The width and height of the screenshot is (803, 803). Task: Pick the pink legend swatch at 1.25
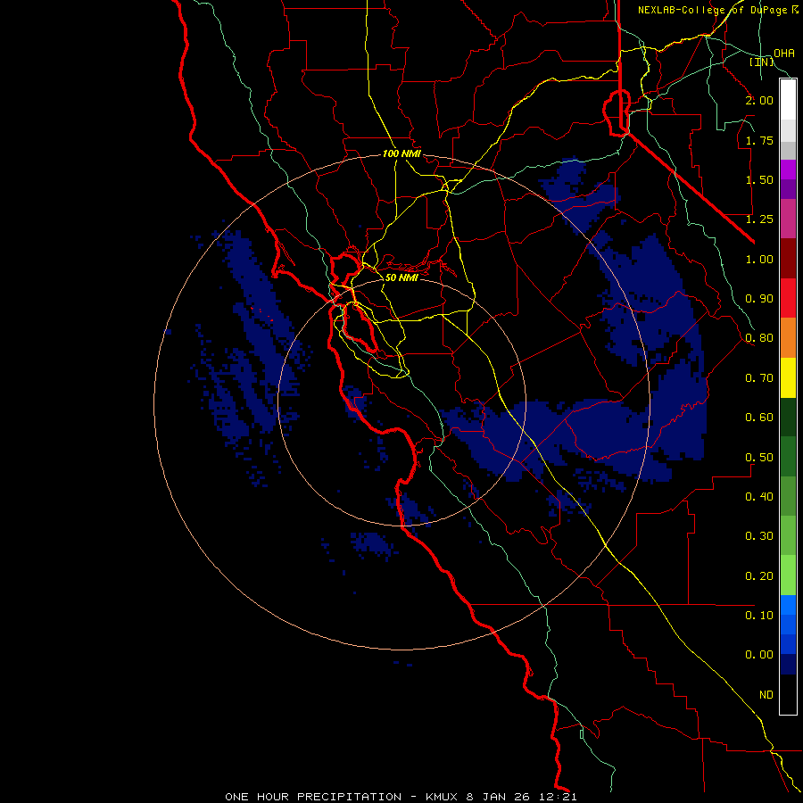tap(788, 219)
